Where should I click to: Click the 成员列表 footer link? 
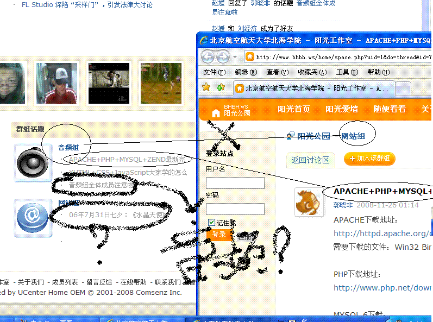65,282
